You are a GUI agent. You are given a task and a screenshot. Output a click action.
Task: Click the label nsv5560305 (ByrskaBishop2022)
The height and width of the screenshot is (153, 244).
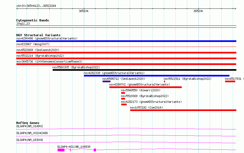click(76, 67)
